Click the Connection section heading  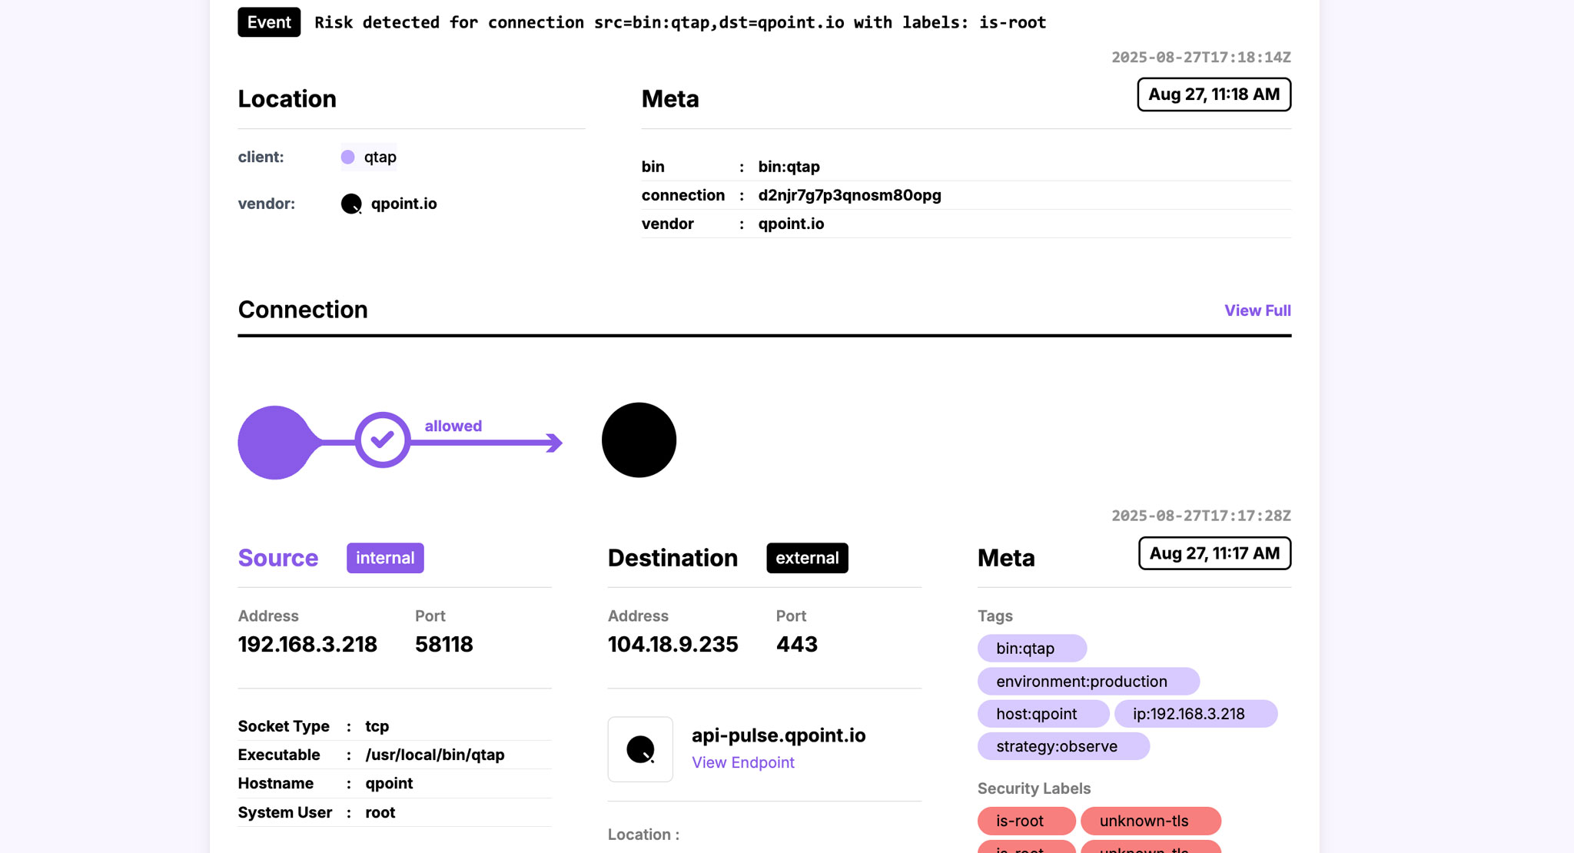[x=303, y=310]
